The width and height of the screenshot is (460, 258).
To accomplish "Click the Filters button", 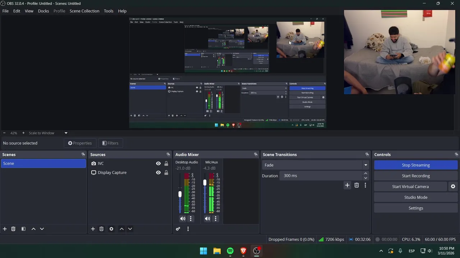I will coord(110,143).
